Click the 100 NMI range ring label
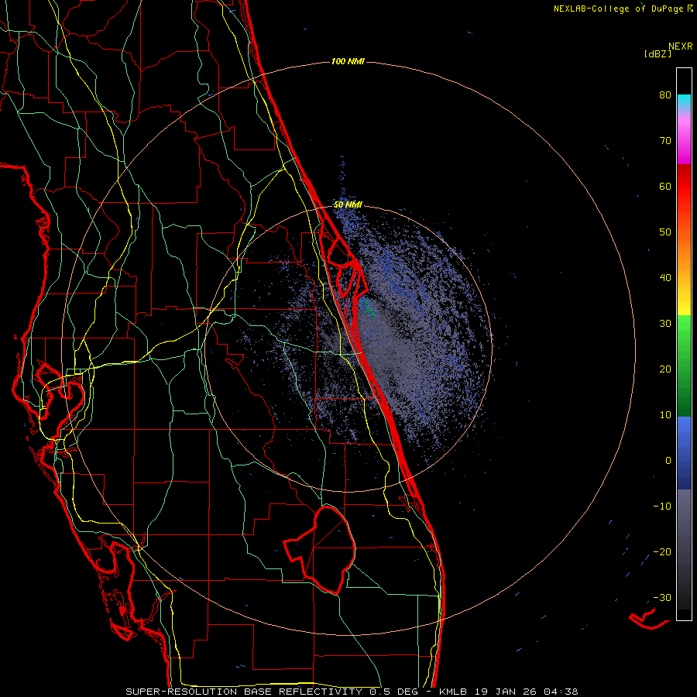This screenshot has width=697, height=697. [x=348, y=61]
